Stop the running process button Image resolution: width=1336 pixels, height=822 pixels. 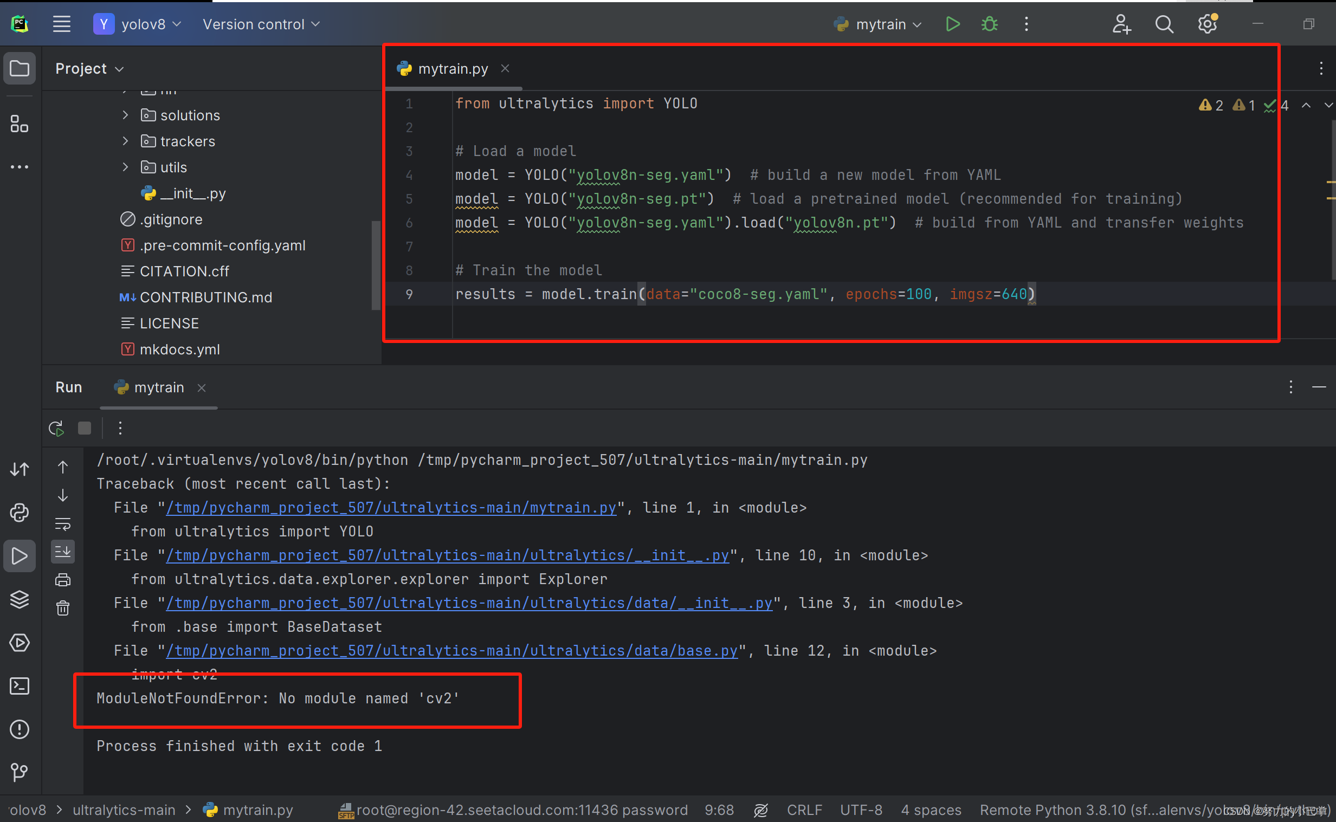[85, 429]
